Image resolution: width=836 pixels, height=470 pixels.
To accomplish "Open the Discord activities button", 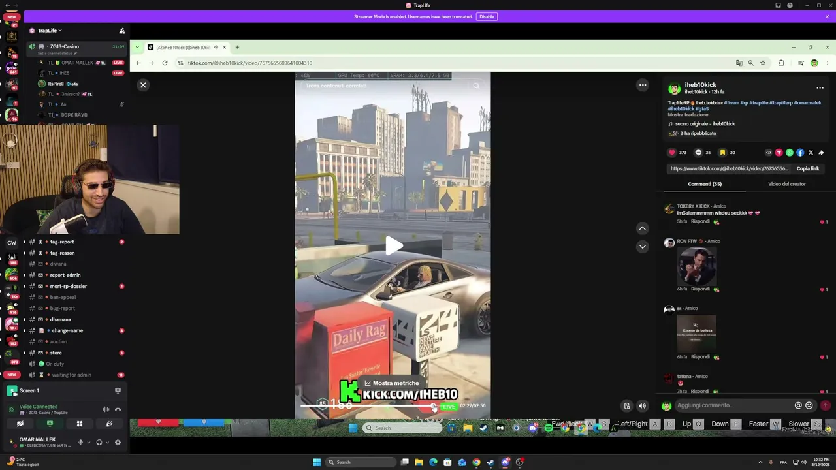I will 80,424.
